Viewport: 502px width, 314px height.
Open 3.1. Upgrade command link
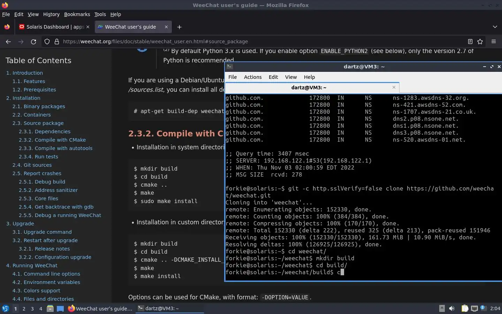pos(42,232)
